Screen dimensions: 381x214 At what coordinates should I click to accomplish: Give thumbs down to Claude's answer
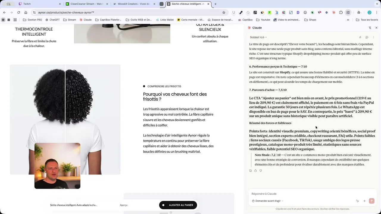pyautogui.click(x=261, y=171)
